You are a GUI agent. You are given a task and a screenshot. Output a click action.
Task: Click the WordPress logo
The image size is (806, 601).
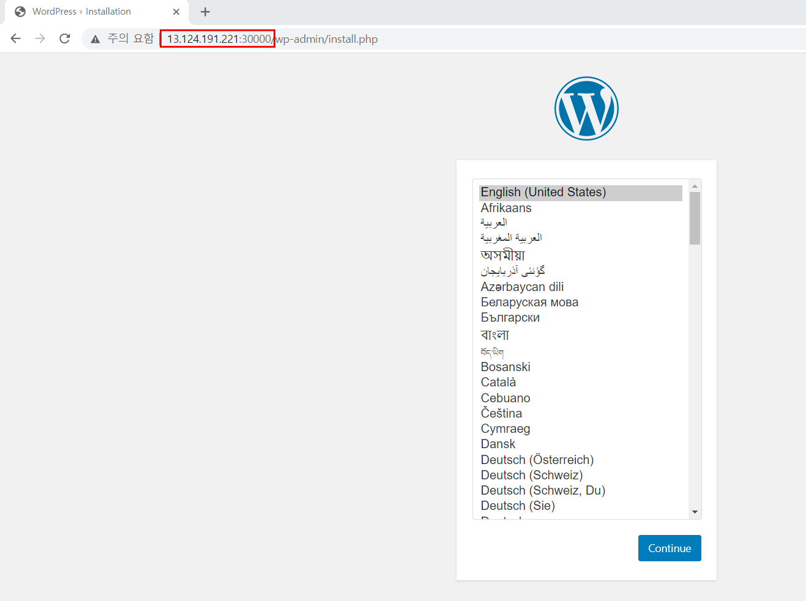click(586, 108)
